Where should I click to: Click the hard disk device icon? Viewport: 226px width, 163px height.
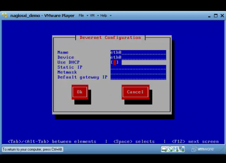click(x=164, y=149)
